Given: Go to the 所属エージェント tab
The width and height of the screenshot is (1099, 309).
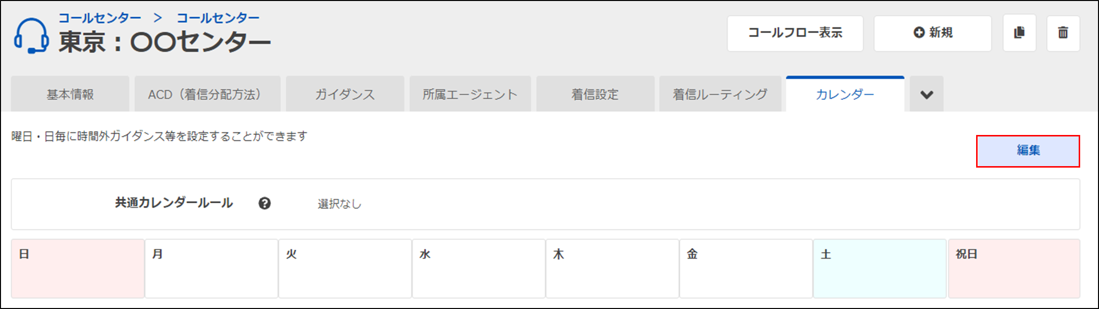Looking at the screenshot, I should (x=470, y=94).
